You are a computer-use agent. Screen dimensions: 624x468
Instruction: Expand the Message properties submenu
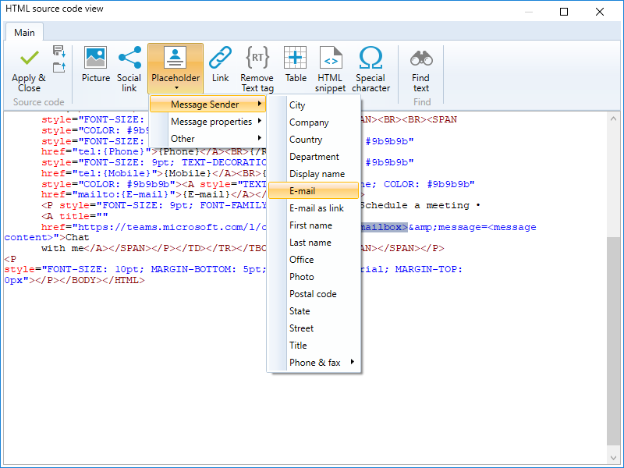click(207, 122)
